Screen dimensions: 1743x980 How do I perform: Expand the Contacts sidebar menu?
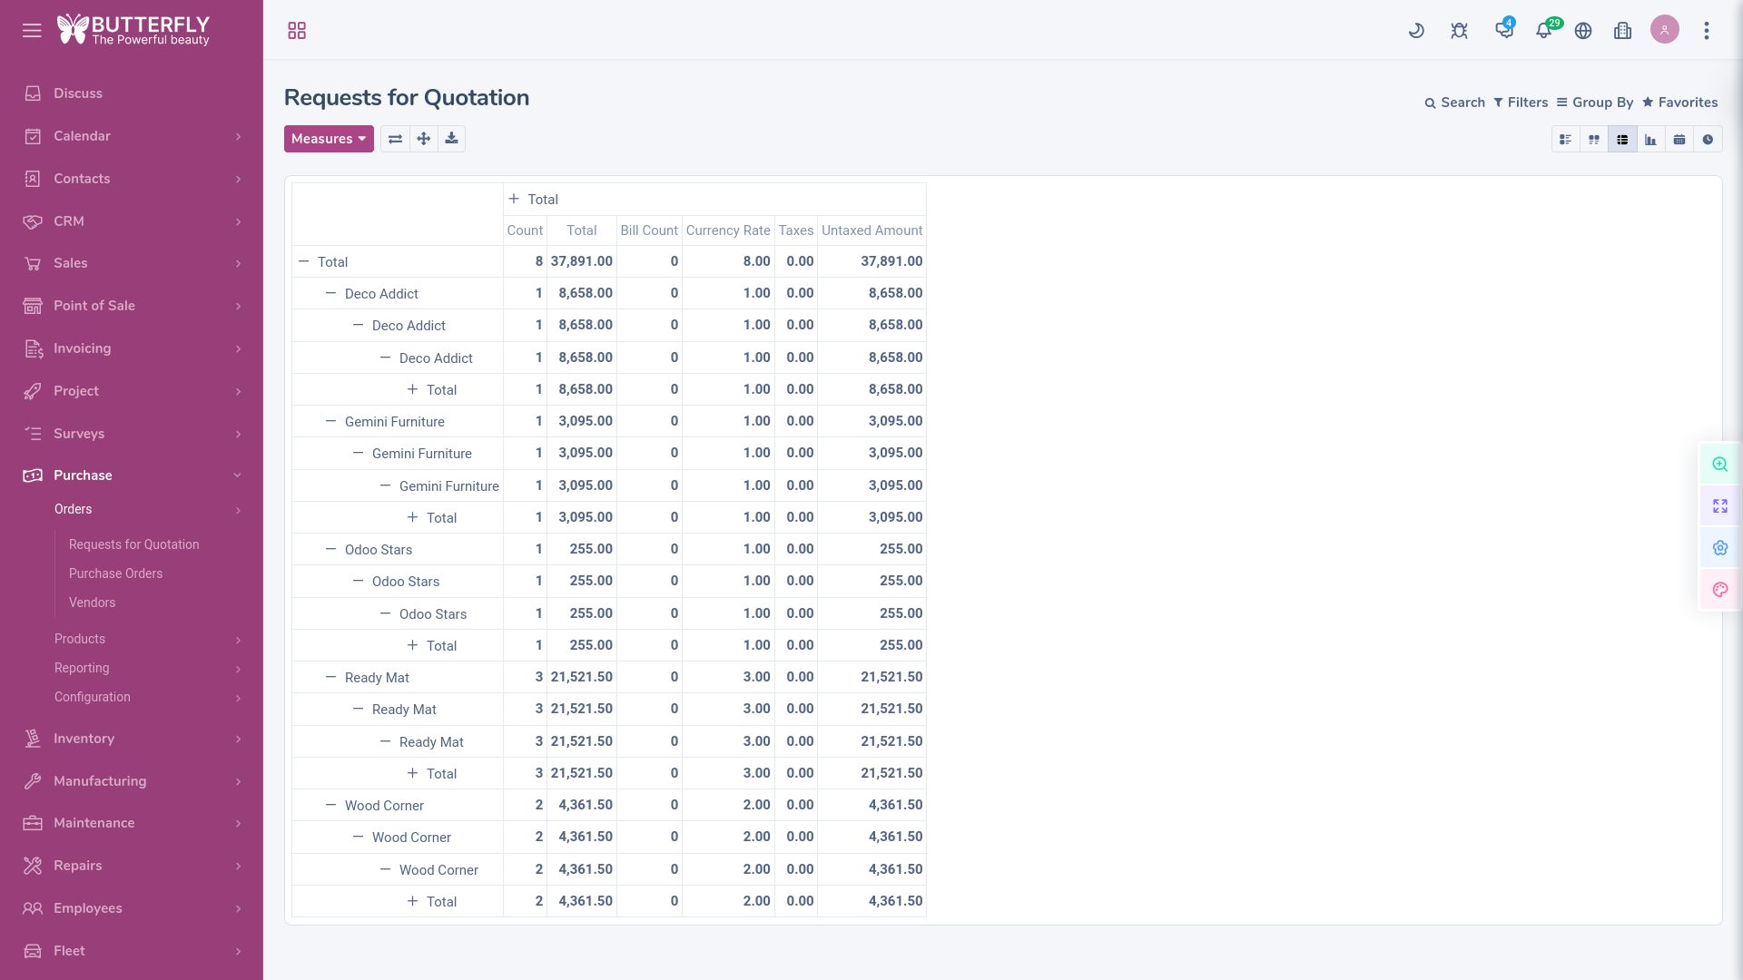click(x=132, y=179)
